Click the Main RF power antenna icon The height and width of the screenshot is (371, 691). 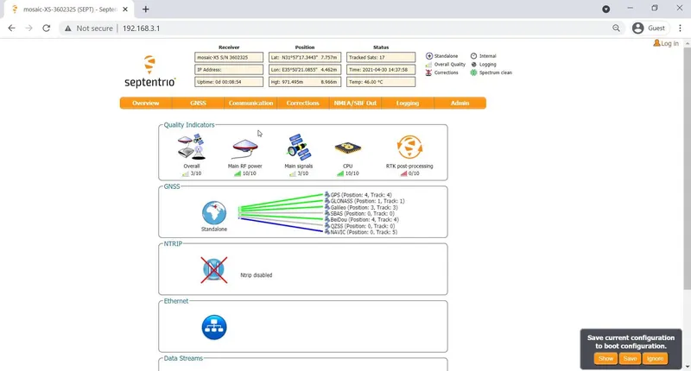pos(245,148)
